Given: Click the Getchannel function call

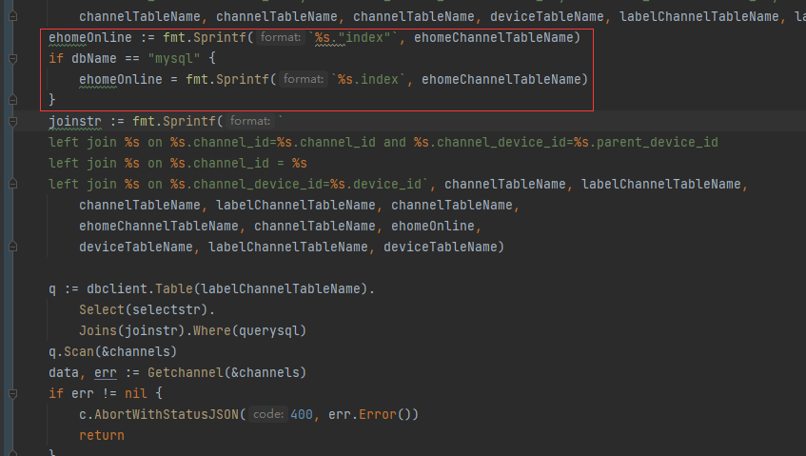Looking at the screenshot, I should 186,373.
